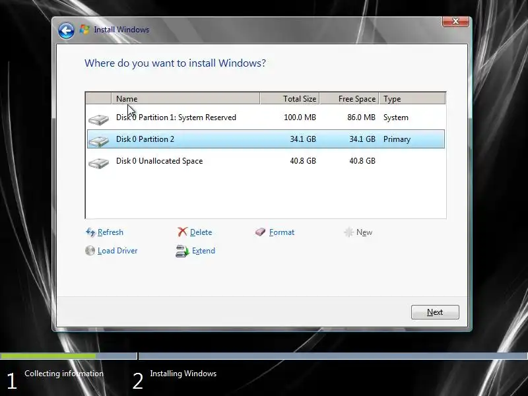Delete the selected partition
The width and height of the screenshot is (528, 396).
pyautogui.click(x=201, y=232)
